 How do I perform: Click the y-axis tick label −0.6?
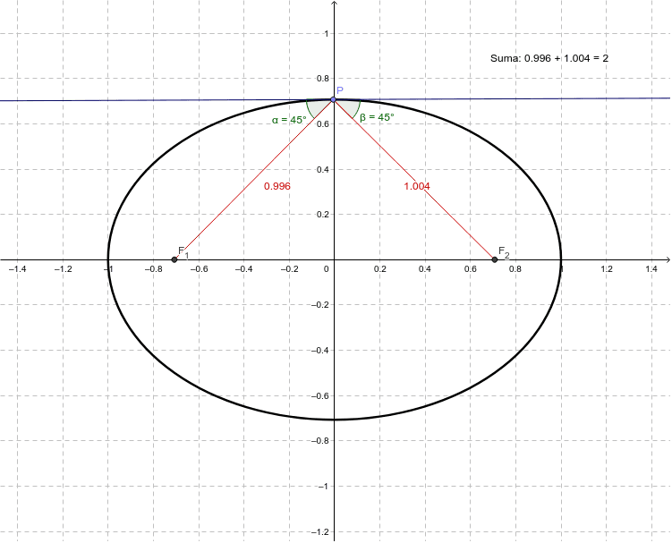[x=319, y=395]
